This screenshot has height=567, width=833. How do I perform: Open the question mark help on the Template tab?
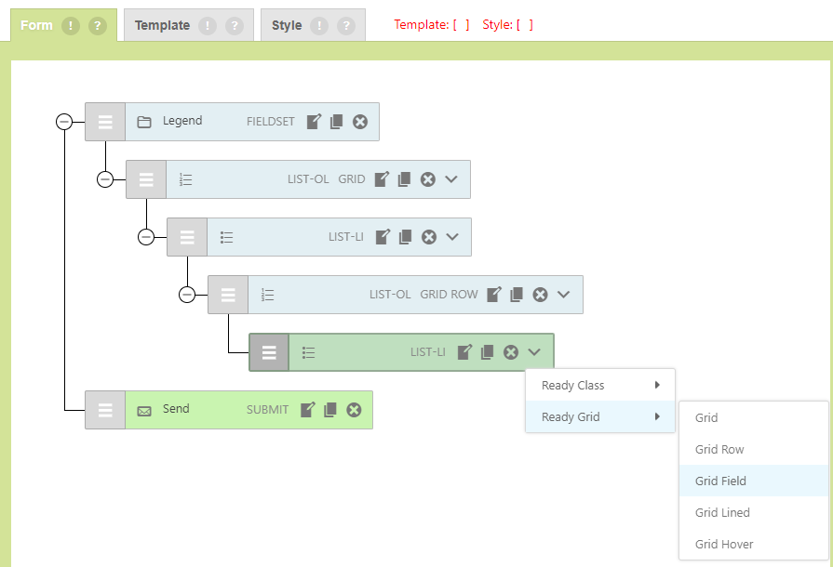235,26
